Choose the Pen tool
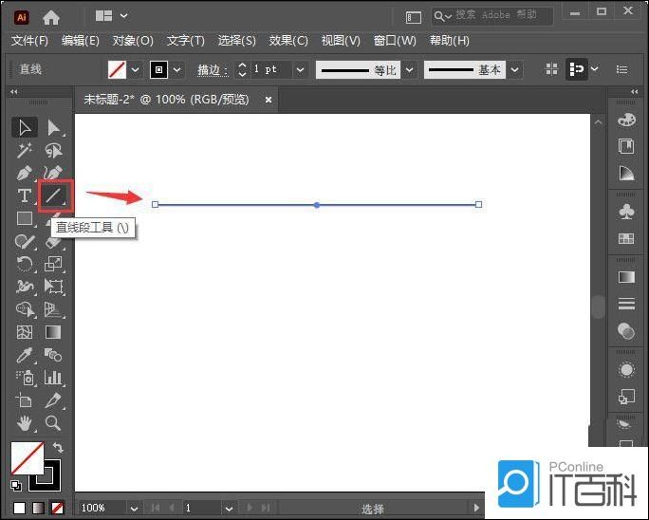The height and width of the screenshot is (520, 649). (25, 173)
